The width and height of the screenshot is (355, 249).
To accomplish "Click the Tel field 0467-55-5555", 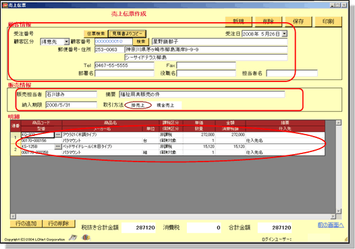I will point(124,65).
